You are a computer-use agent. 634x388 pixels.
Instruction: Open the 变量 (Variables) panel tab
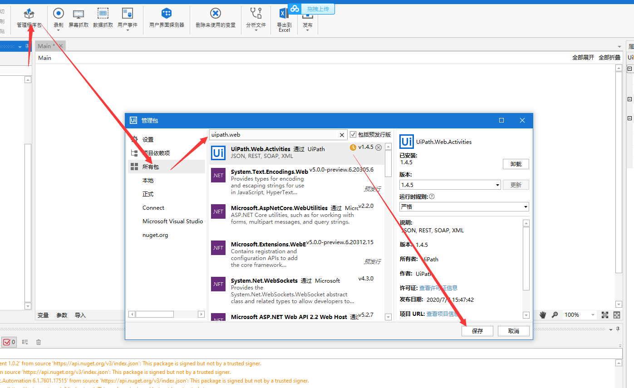[43, 314]
